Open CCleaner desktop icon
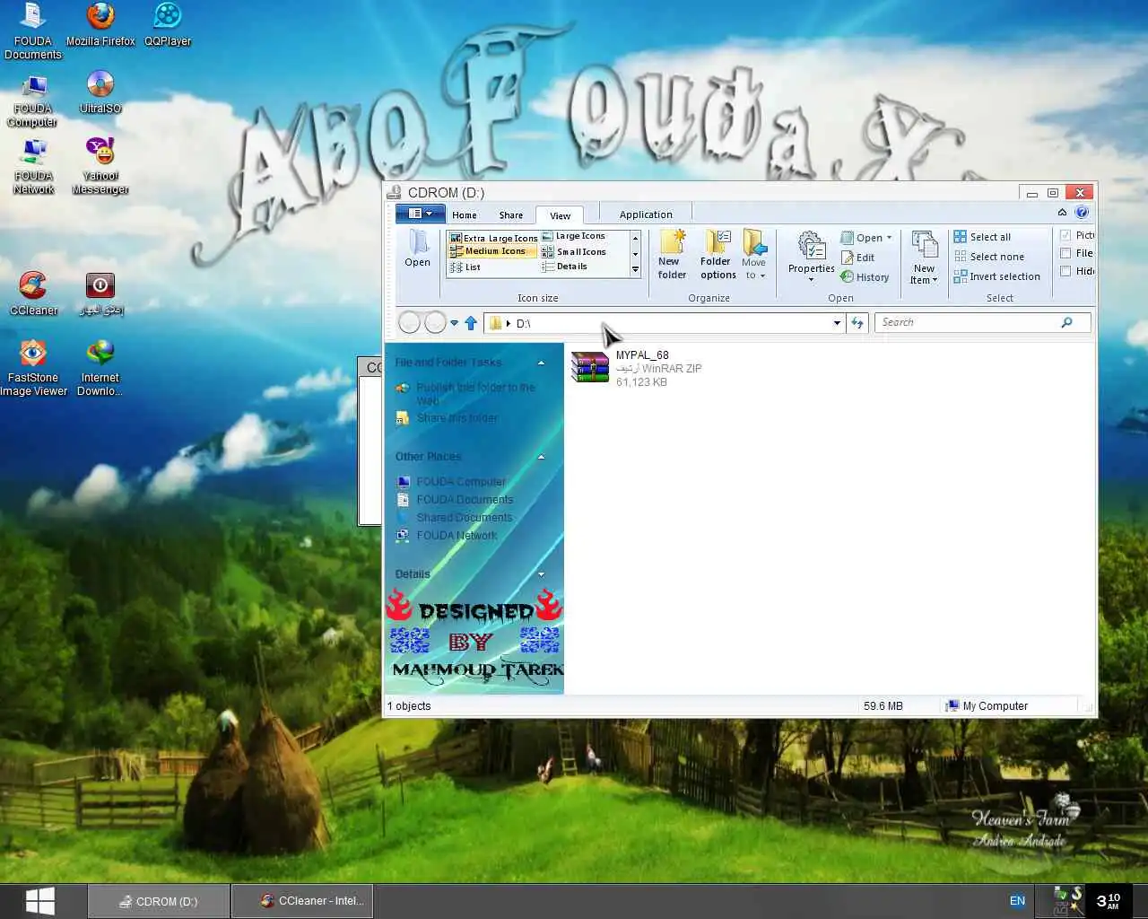Image resolution: width=1148 pixels, height=919 pixels. 33,294
